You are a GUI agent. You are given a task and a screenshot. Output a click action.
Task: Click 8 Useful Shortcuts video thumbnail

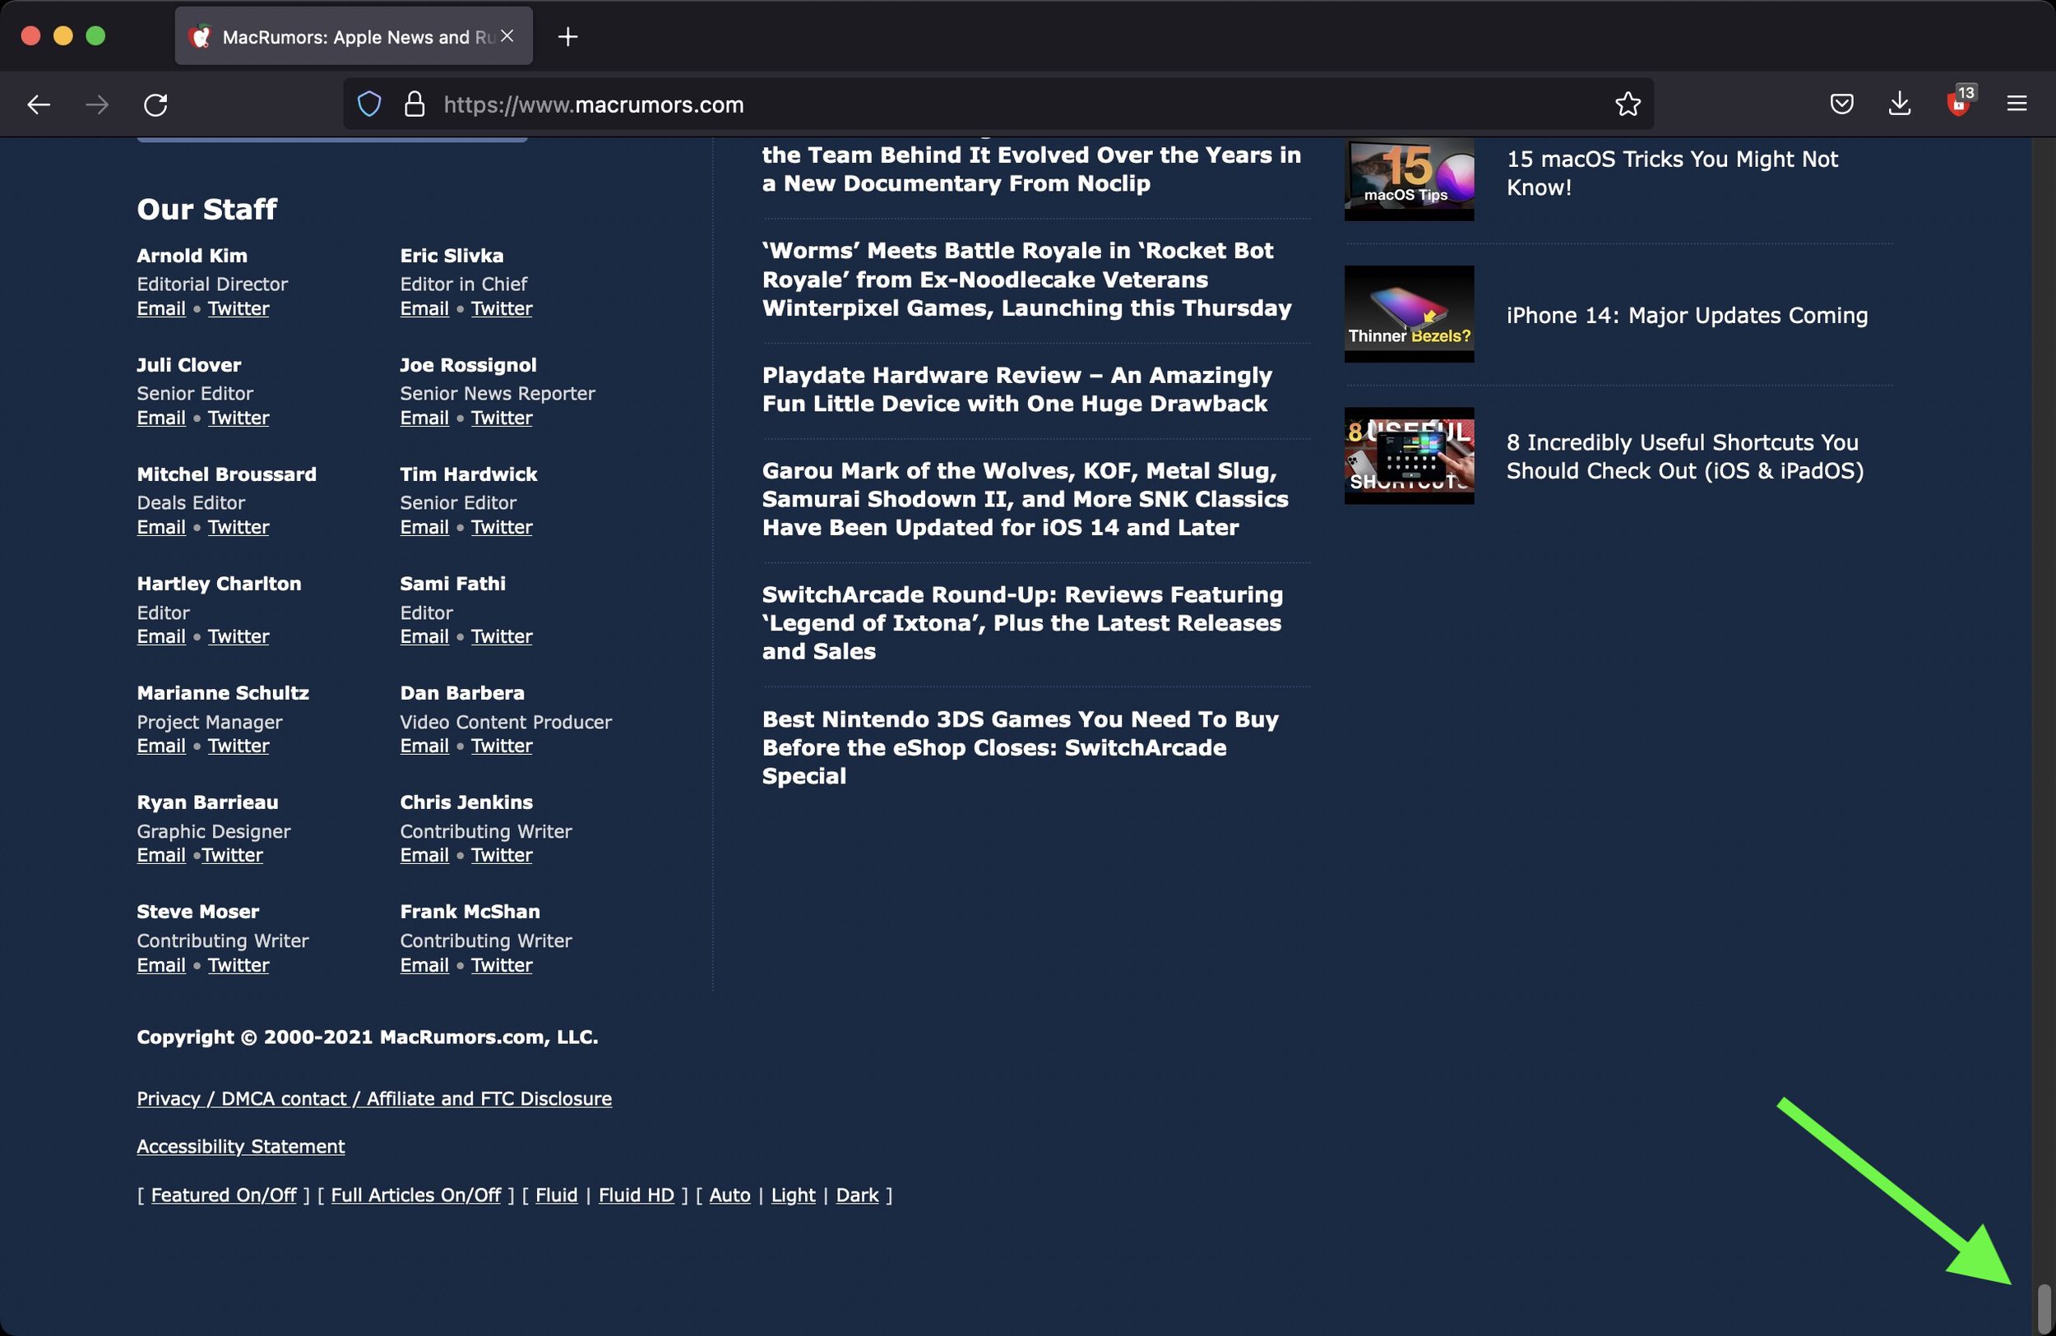(x=1409, y=456)
